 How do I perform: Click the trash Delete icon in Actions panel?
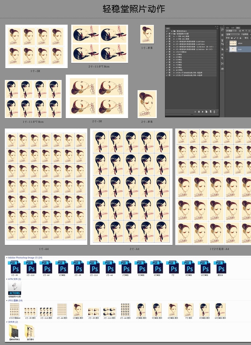coord(214,112)
